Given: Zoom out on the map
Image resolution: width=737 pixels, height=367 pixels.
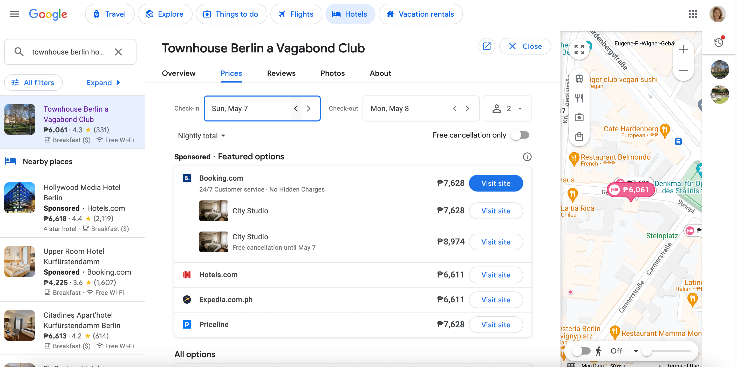Looking at the screenshot, I should [684, 71].
